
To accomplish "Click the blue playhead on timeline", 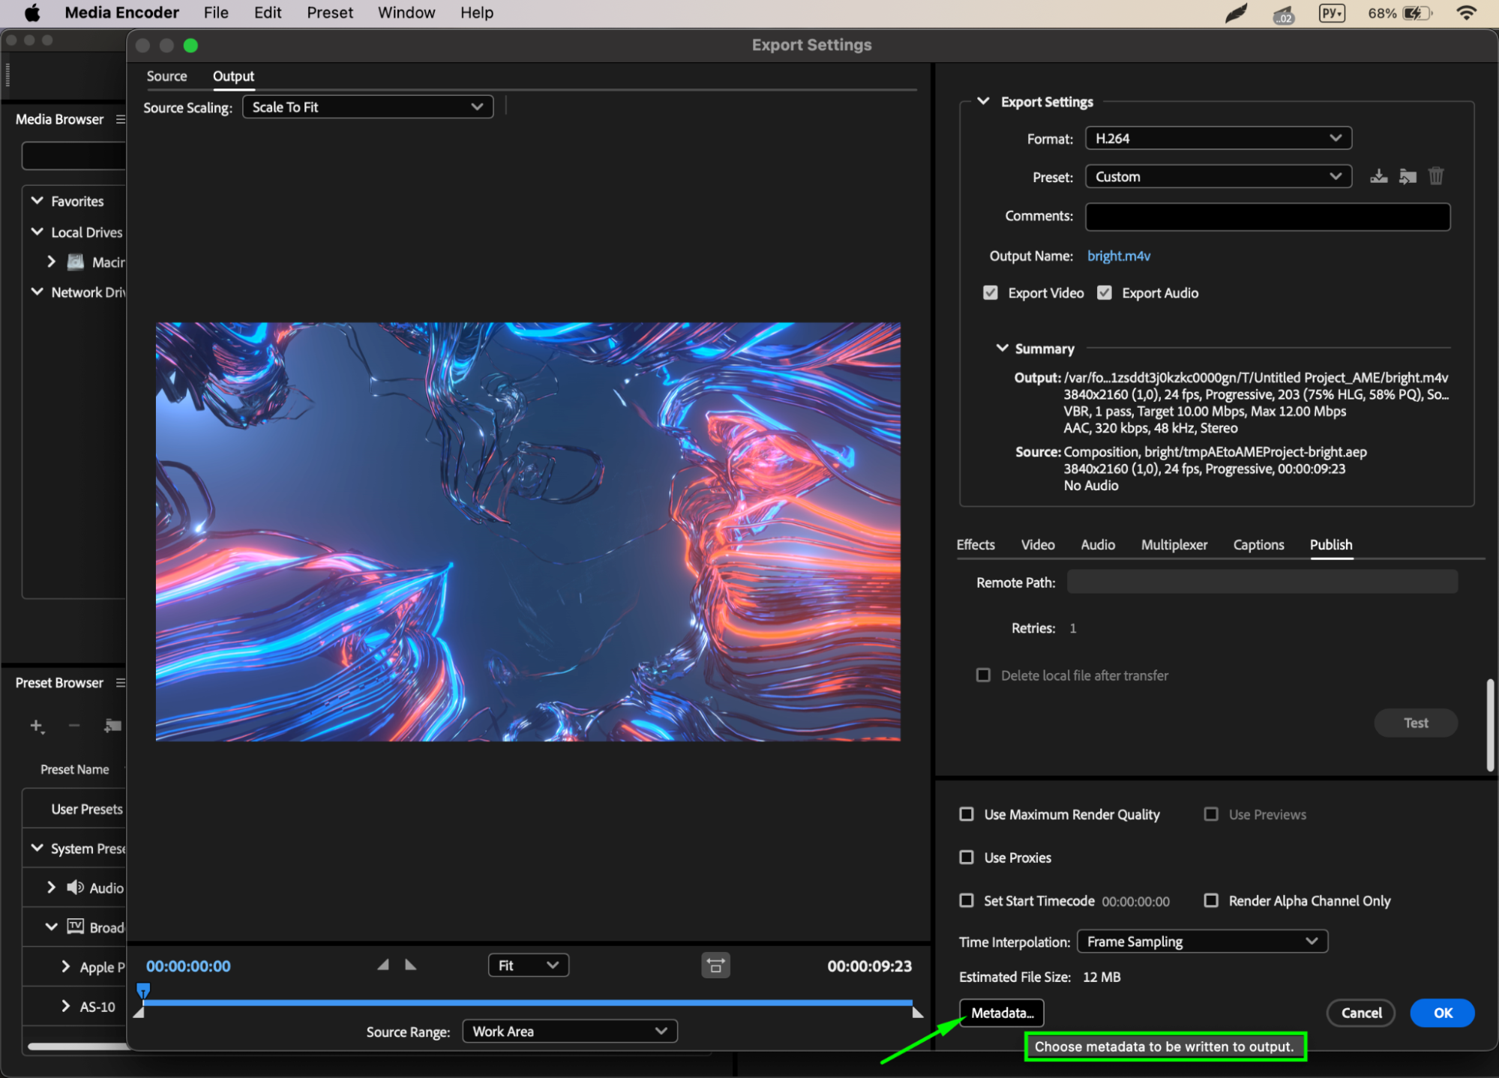I will coord(142,991).
